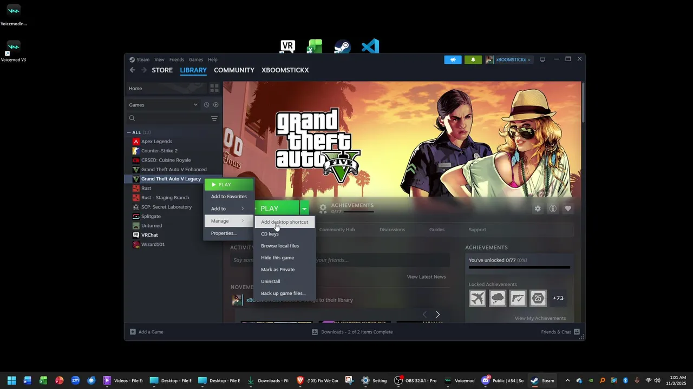Sort library by recent activity clock icon
The width and height of the screenshot is (693, 389).
[x=206, y=105]
